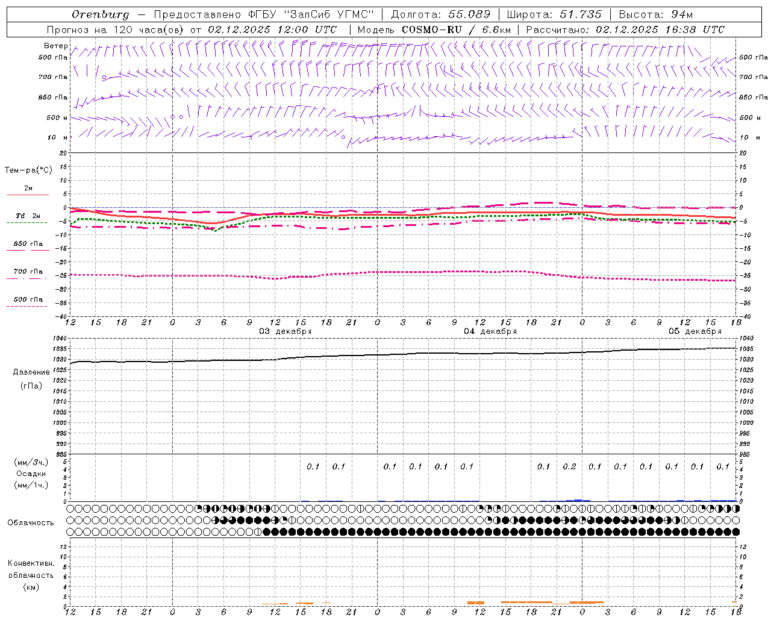
Task: Click the "Широта: 51.735" latitude field
Action: click(554, 14)
